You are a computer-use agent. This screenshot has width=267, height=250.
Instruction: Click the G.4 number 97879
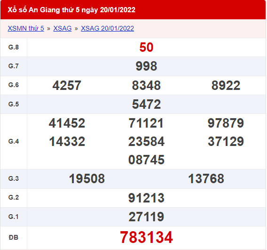[x=226, y=123]
